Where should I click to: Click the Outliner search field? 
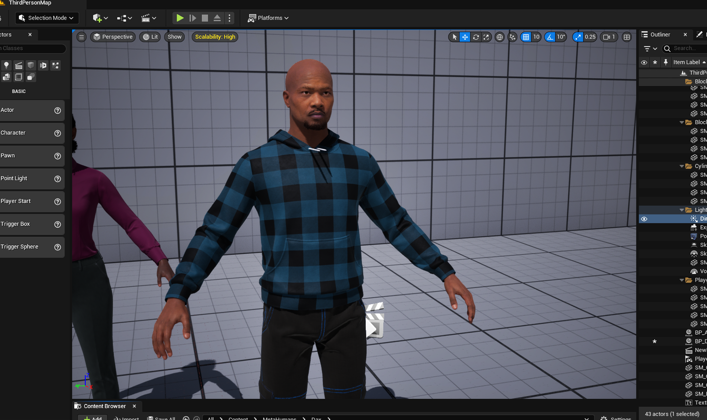click(x=683, y=48)
